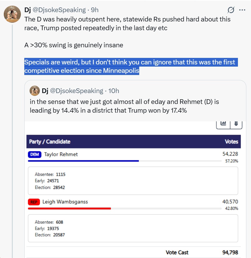
Task: Click the Leigh Wambsganss candidate name
Action: coord(65,202)
